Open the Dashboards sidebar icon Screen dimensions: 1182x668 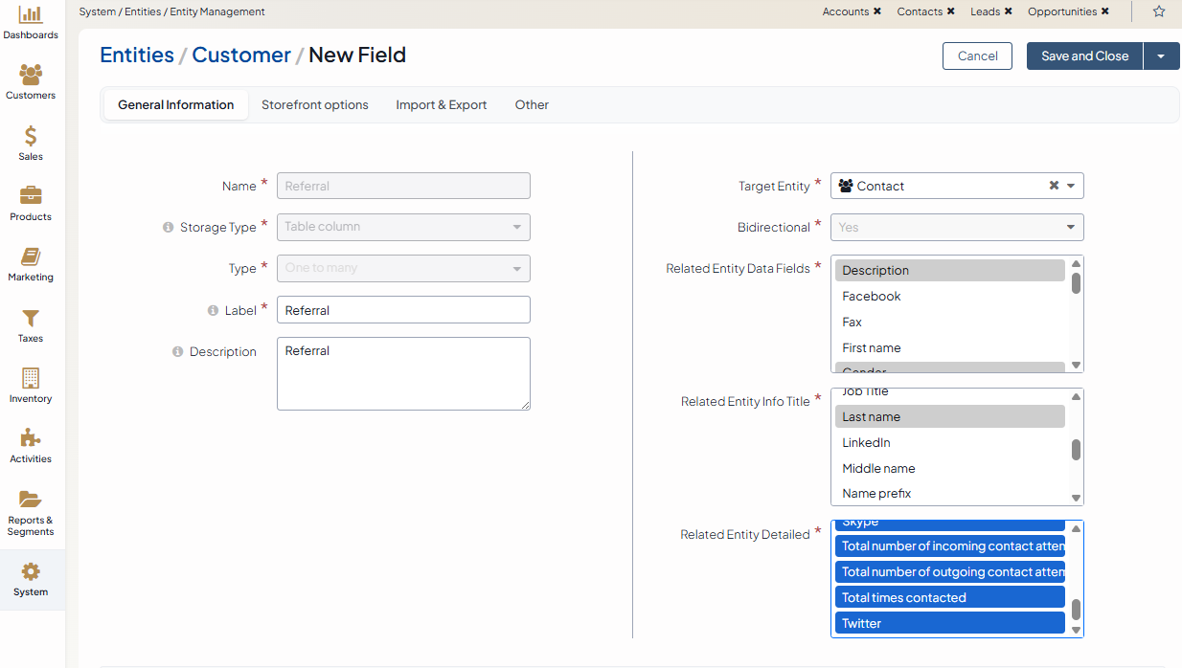pyautogui.click(x=31, y=15)
